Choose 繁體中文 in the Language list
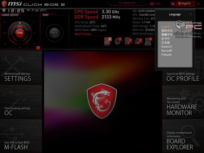 tap(167, 35)
